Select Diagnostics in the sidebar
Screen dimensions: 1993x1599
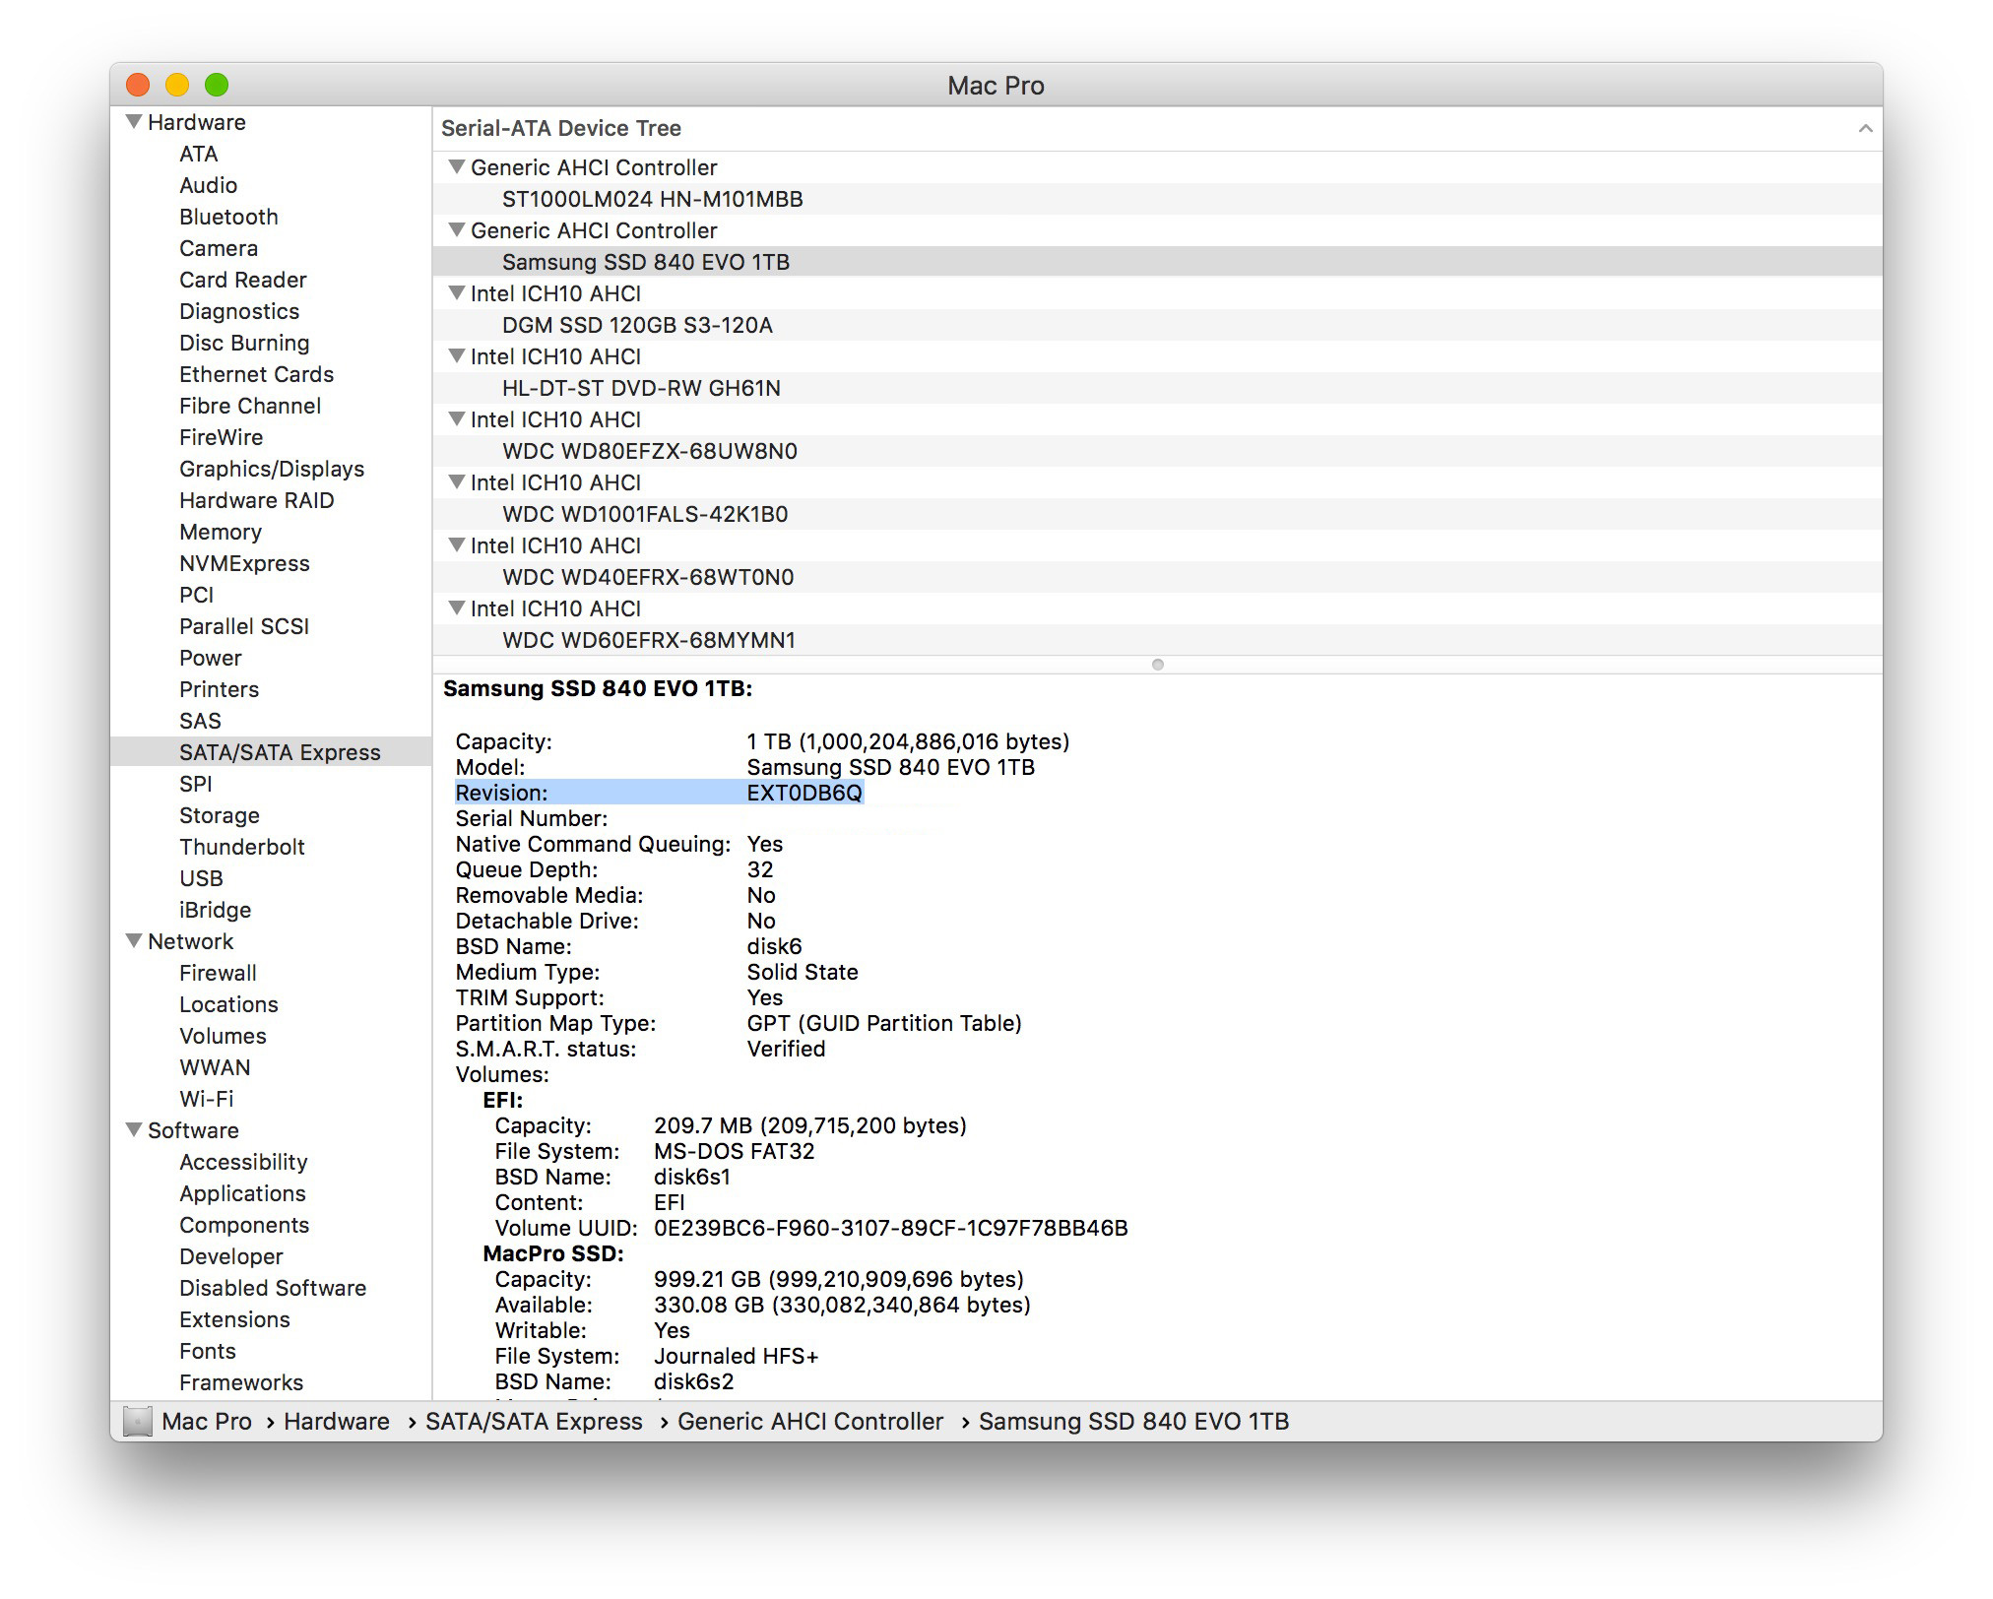(239, 311)
